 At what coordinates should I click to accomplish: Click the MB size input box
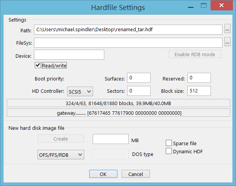[x=110, y=139]
